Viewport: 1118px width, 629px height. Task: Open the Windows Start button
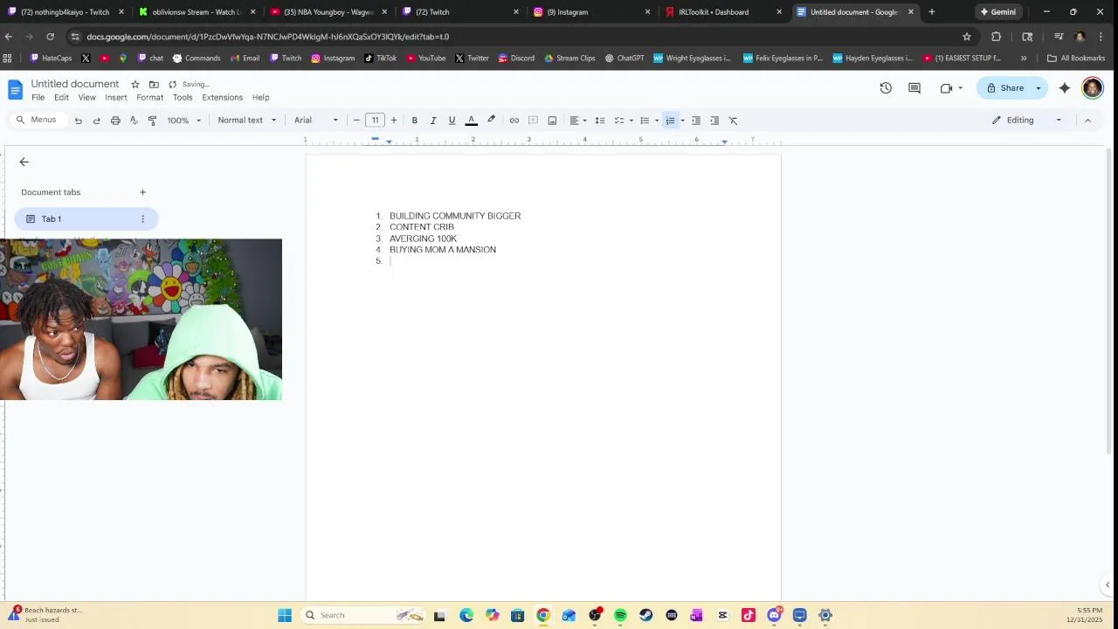[x=285, y=615]
